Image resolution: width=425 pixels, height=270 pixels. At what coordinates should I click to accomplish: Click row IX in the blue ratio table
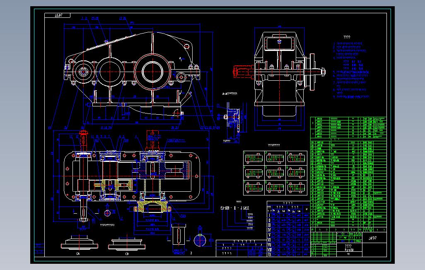point(288,255)
